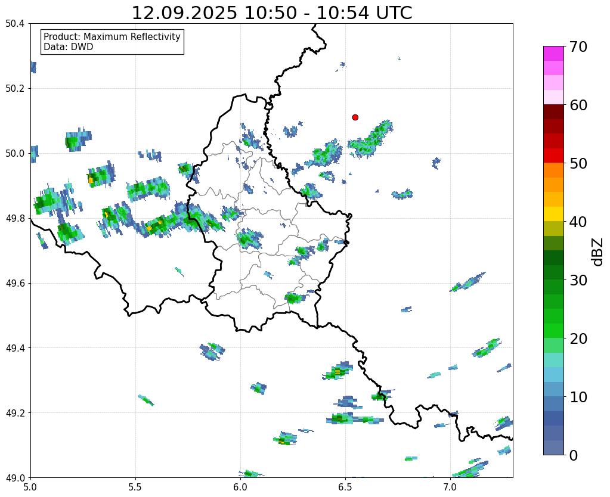Click the colorbar label '20'
610x497 pixels.
pyautogui.click(x=578, y=338)
